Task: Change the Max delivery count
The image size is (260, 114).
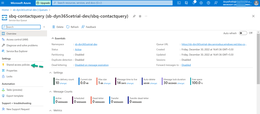Action: click(x=63, y=83)
